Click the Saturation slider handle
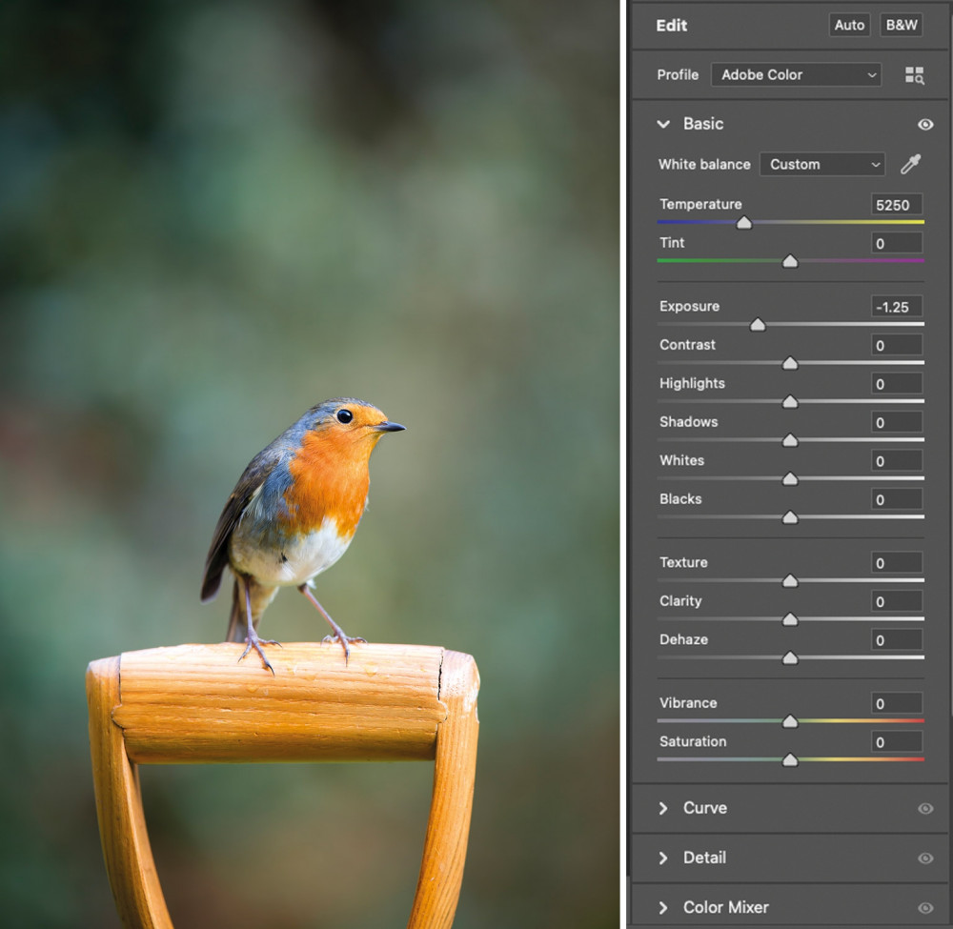Viewport: 953px width, 929px height. click(x=790, y=760)
